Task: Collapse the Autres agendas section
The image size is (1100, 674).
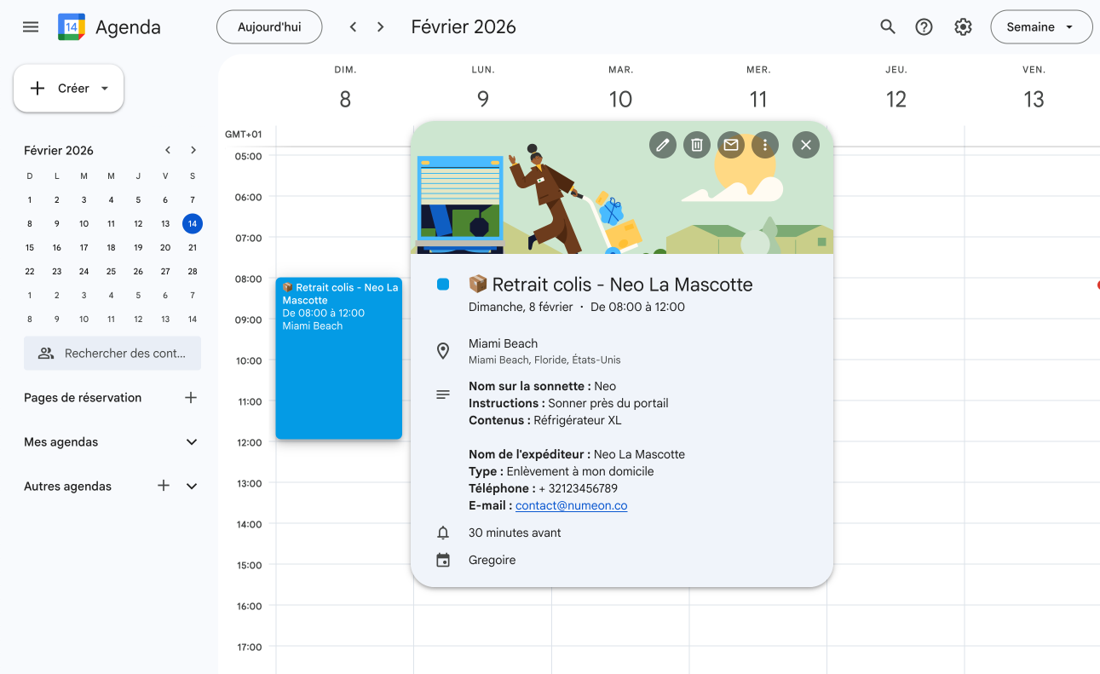Action: 192,486
